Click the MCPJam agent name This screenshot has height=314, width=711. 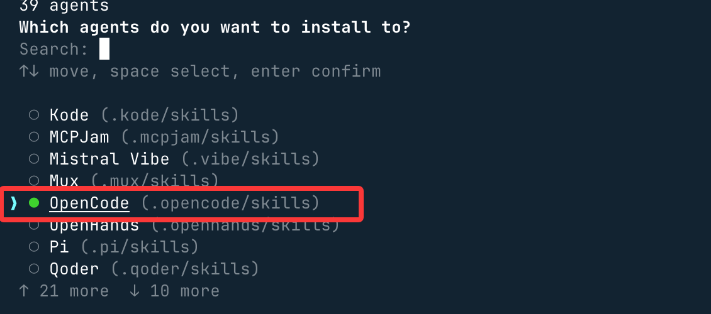coord(79,137)
